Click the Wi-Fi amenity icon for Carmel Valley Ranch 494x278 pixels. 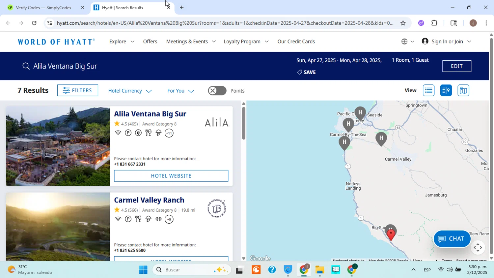[x=118, y=219]
